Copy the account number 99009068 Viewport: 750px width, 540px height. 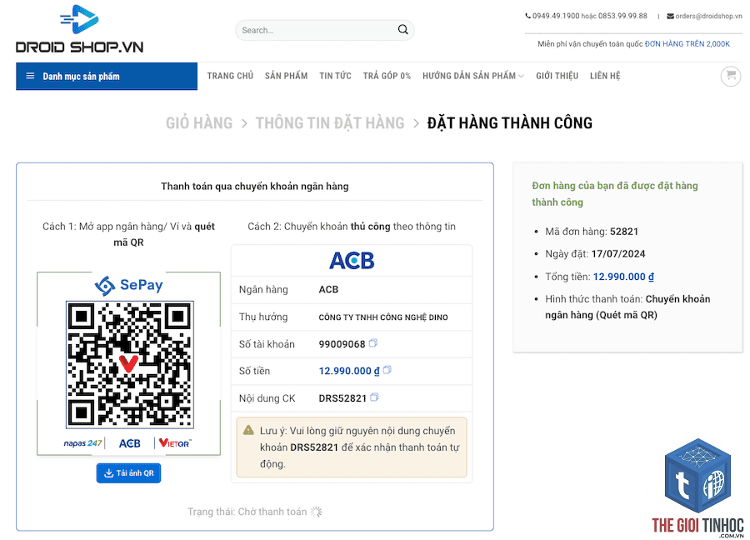tap(373, 343)
